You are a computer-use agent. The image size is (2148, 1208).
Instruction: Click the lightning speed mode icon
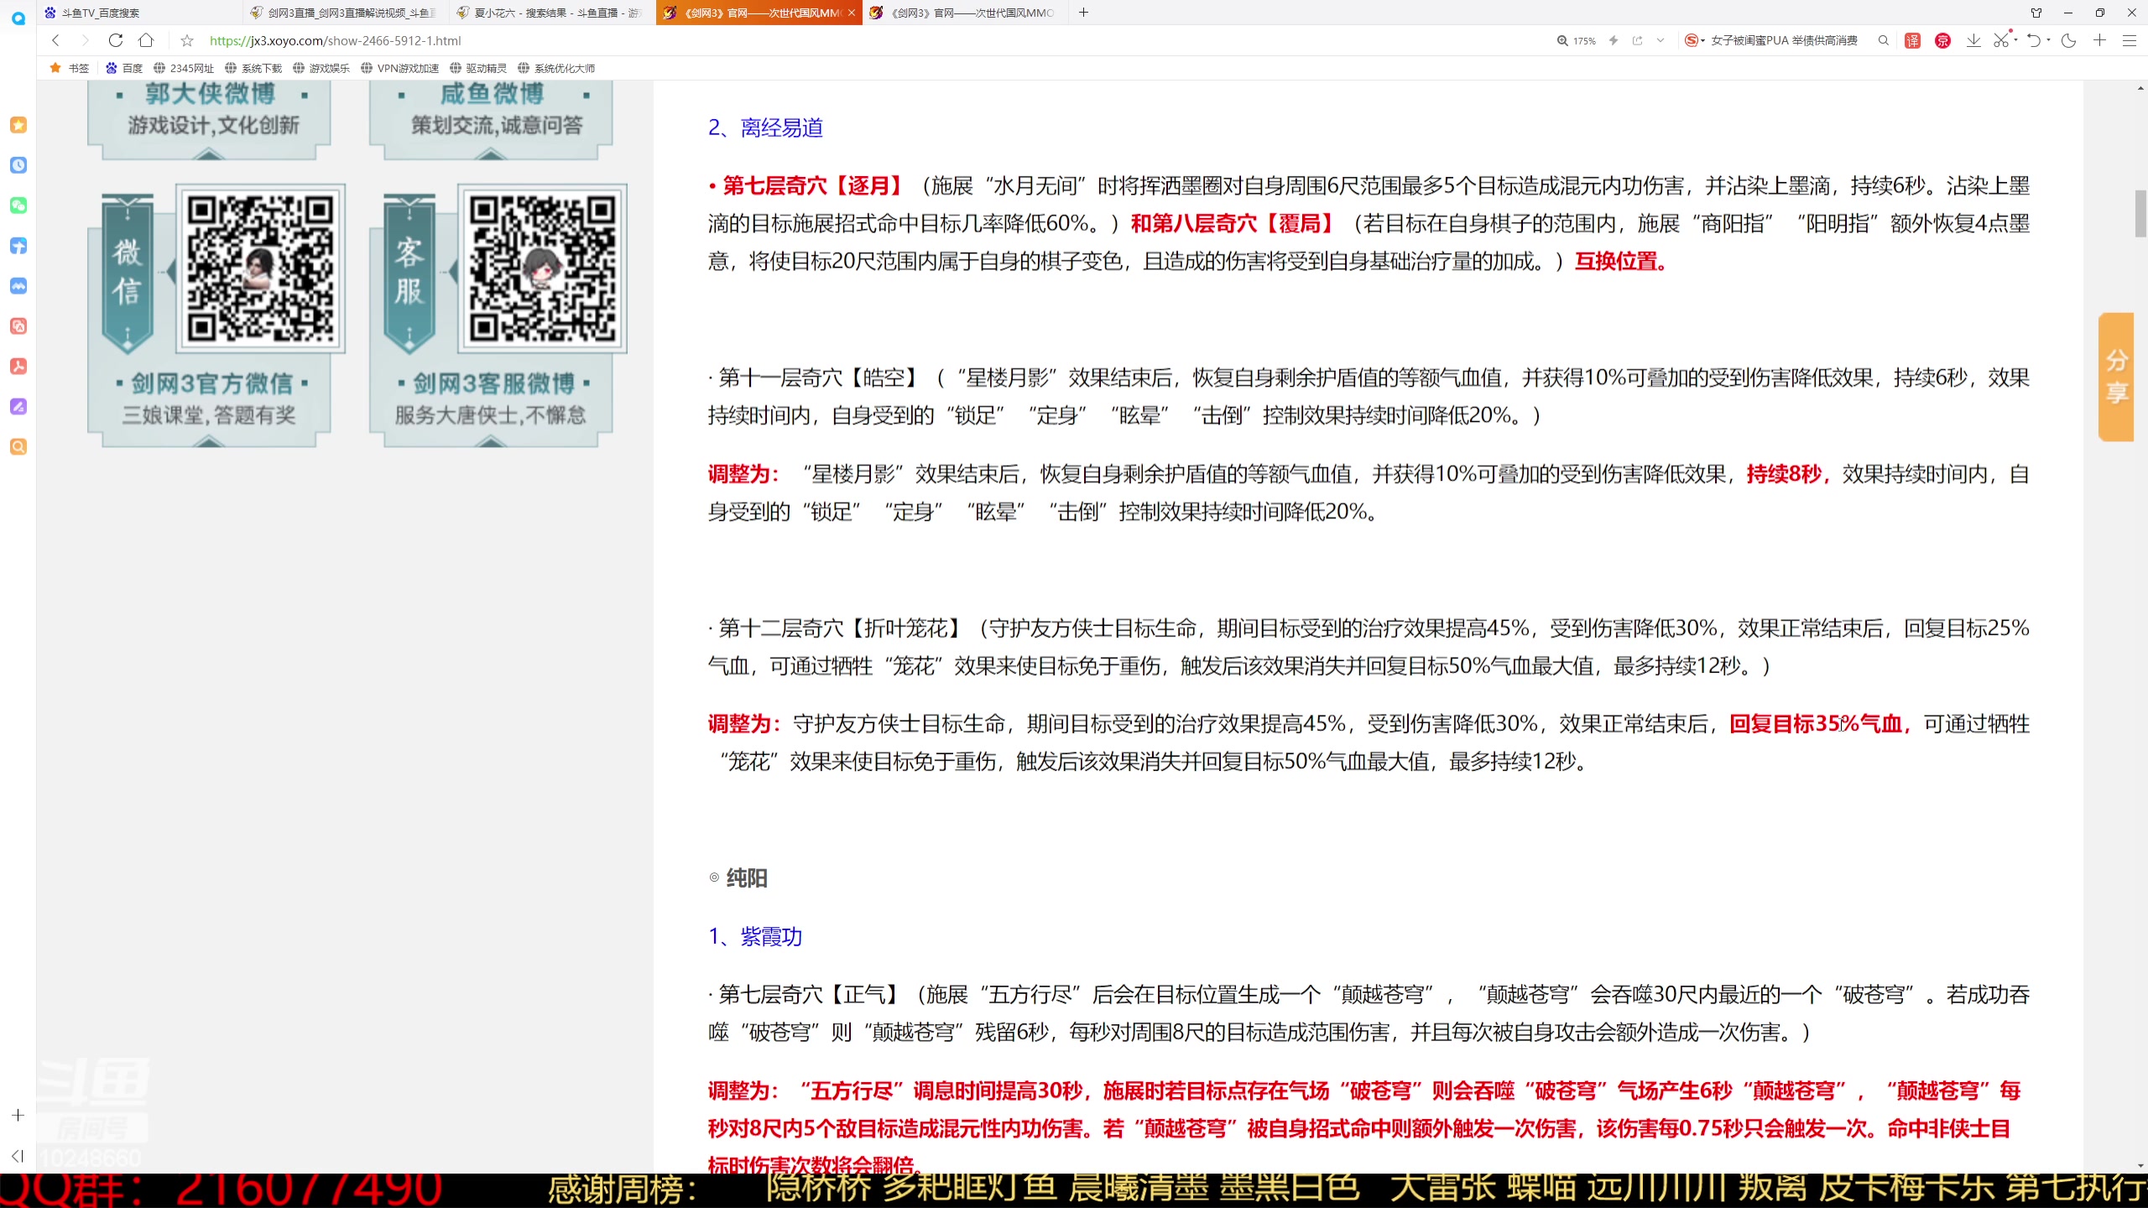[x=1614, y=40]
